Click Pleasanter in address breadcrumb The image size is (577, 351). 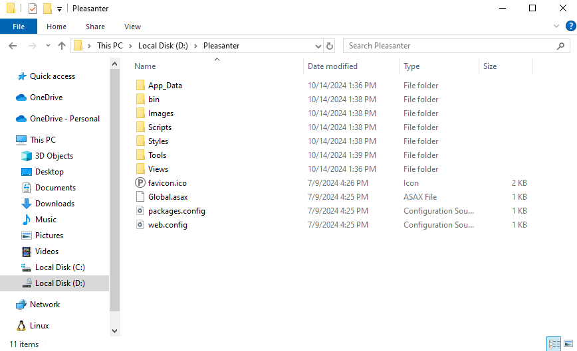click(221, 46)
